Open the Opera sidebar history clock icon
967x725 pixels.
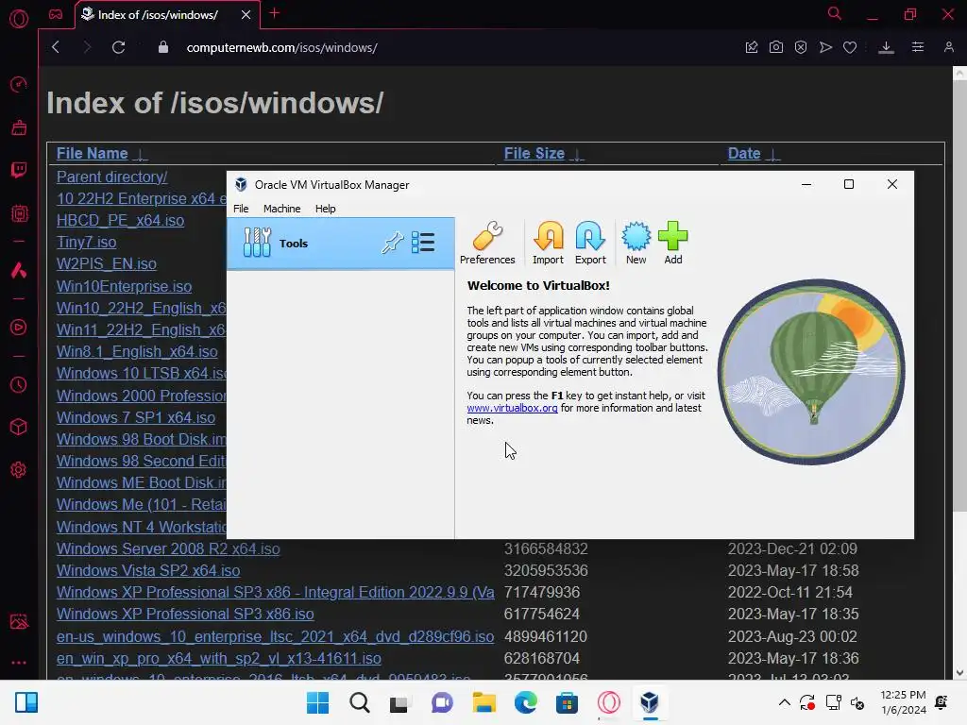pos(19,385)
